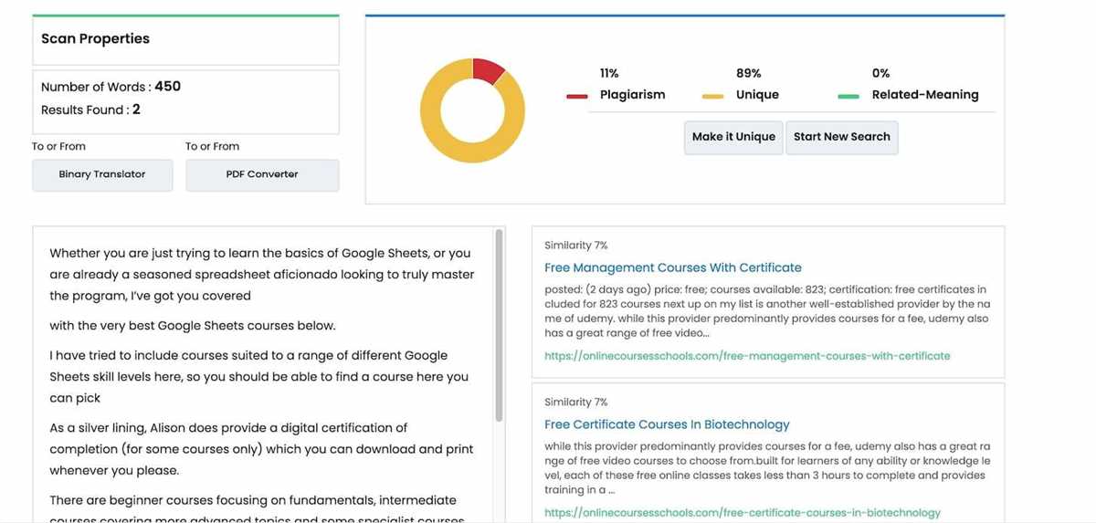This screenshot has height=523, width=1096.
Task: Click the 89% unique value
Action: [749, 73]
